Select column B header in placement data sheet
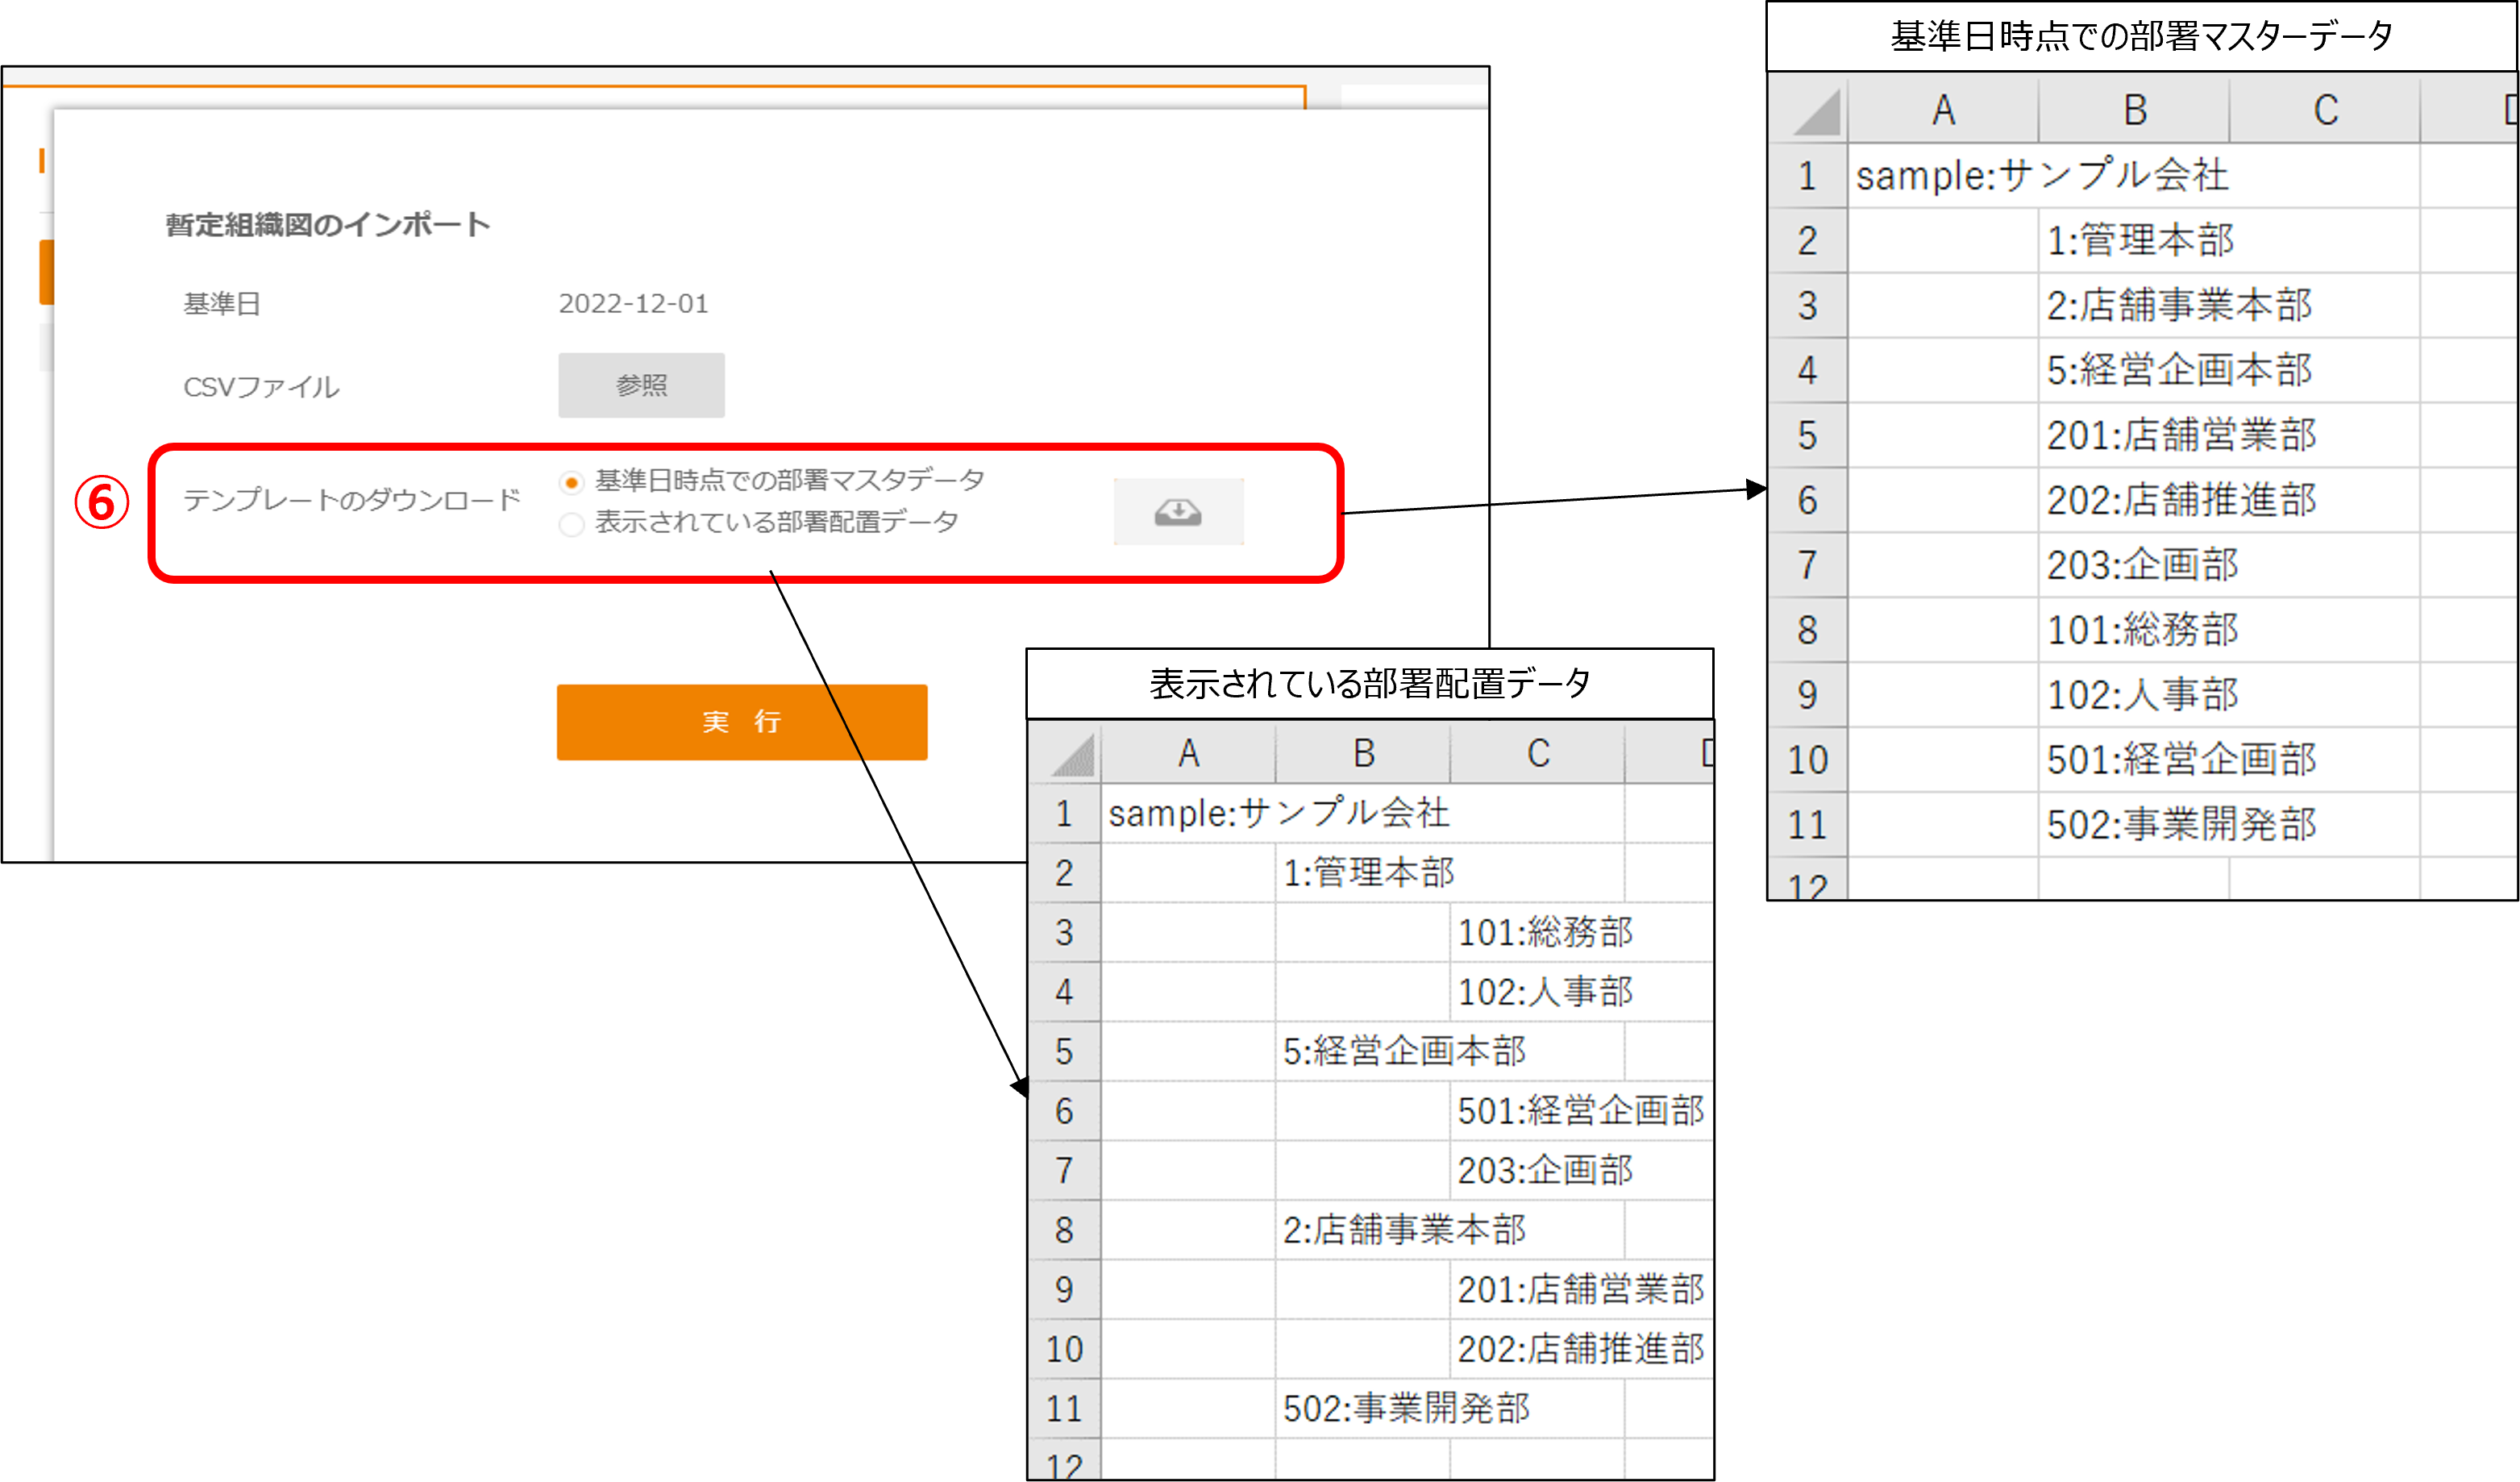Image resolution: width=2520 pixels, height=1482 pixels. pyautogui.click(x=1362, y=753)
